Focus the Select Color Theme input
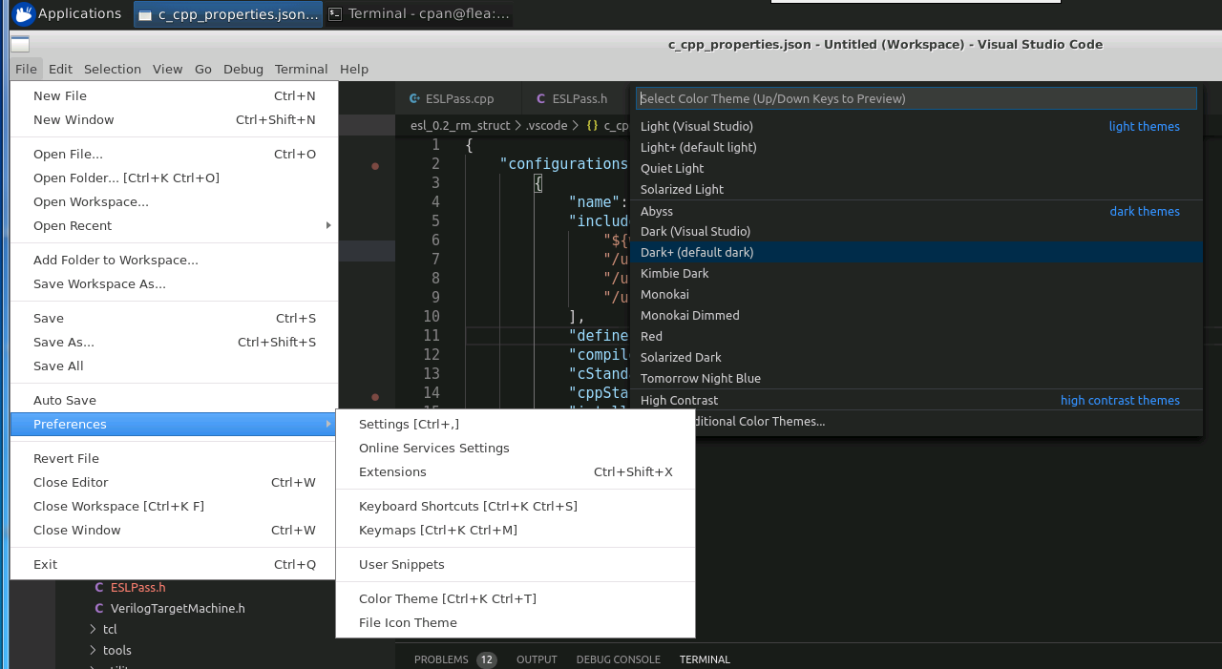1222x669 pixels. pos(916,98)
